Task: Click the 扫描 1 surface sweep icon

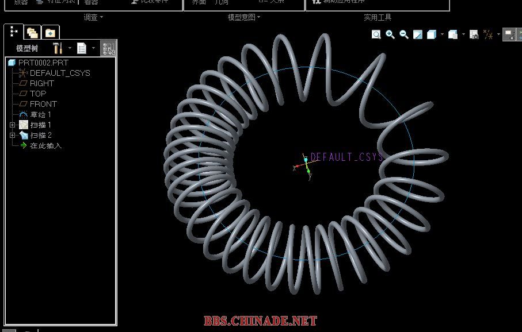Action: click(23, 125)
